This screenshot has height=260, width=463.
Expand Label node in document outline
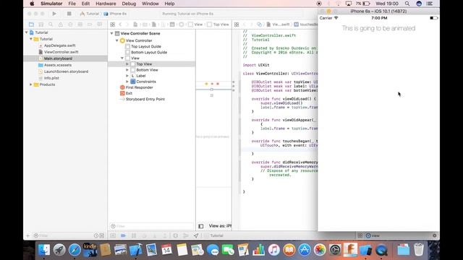click(127, 76)
